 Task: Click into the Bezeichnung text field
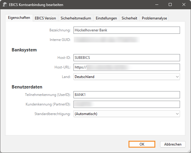[126, 30]
